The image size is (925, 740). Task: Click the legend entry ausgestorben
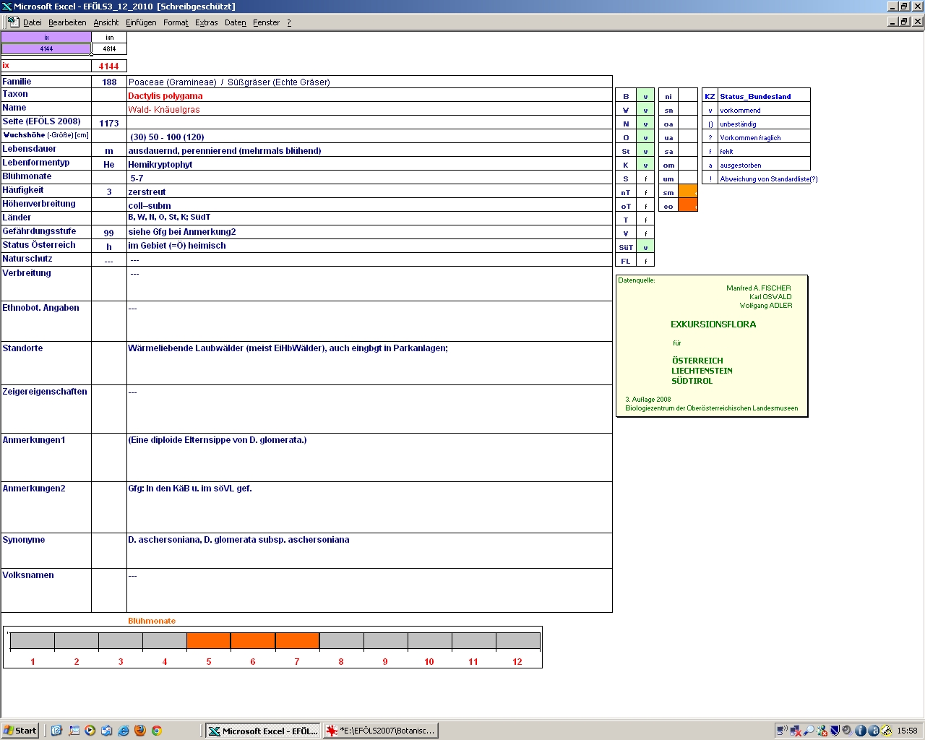740,165
